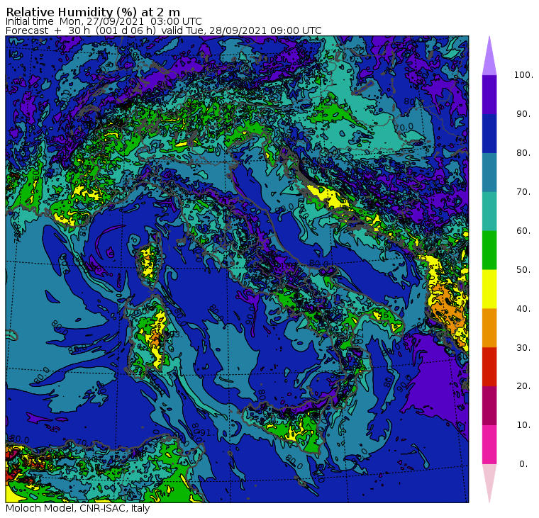This screenshot has height=518, width=539.
Task: Click the '0.' colorbar label
Action: point(523,464)
